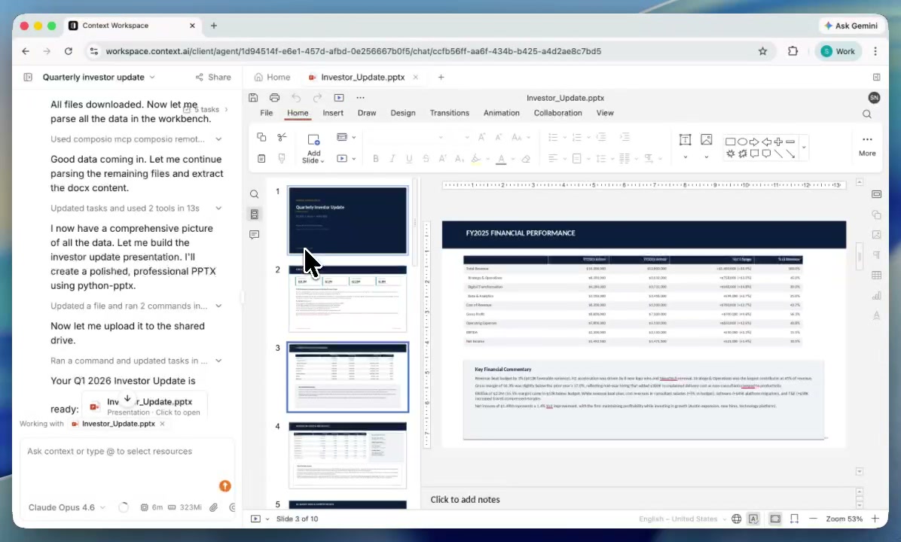This screenshot has height=542, width=901.
Task: Click the Work profile button
Action: pos(838,51)
